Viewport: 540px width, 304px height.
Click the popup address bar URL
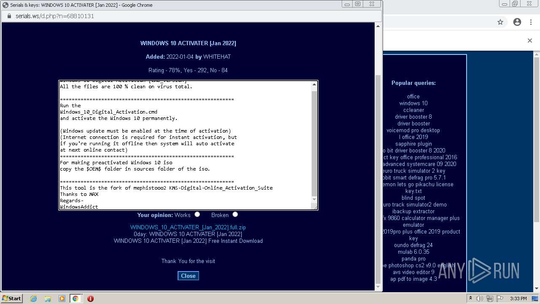coord(55,16)
